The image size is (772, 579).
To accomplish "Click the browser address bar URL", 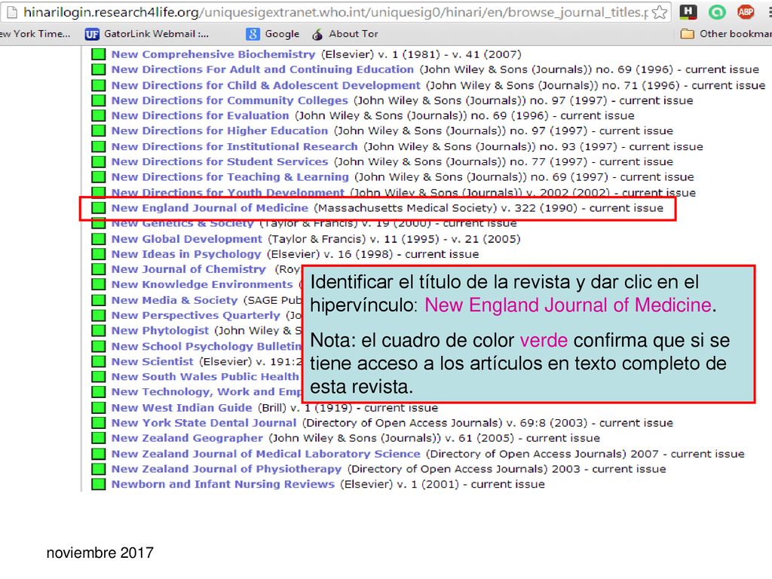I will [x=335, y=12].
